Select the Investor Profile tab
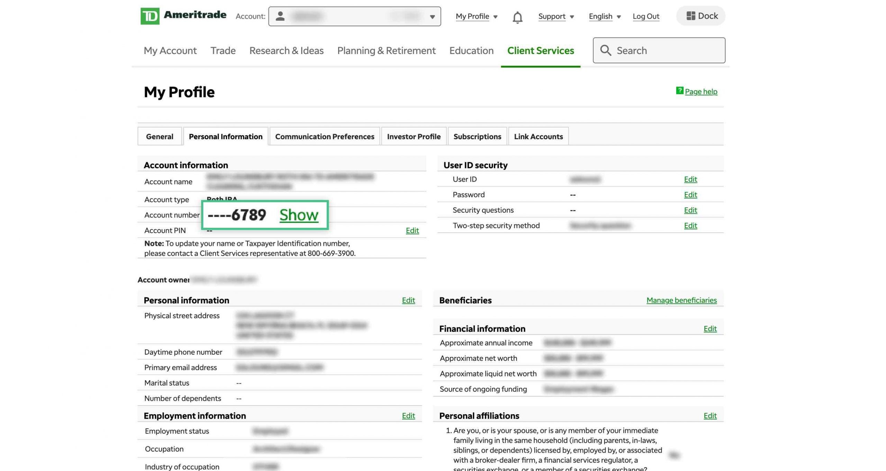The width and height of the screenshot is (886, 471). pyautogui.click(x=413, y=135)
